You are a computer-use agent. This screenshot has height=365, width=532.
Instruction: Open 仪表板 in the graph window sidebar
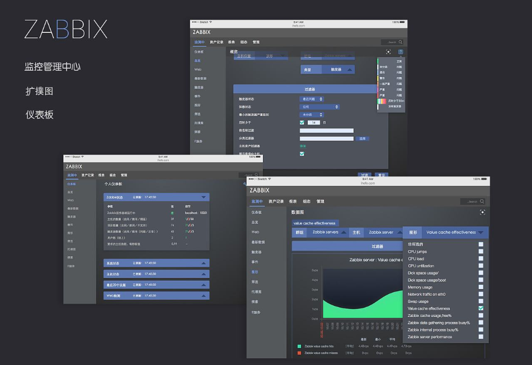pyautogui.click(x=256, y=212)
